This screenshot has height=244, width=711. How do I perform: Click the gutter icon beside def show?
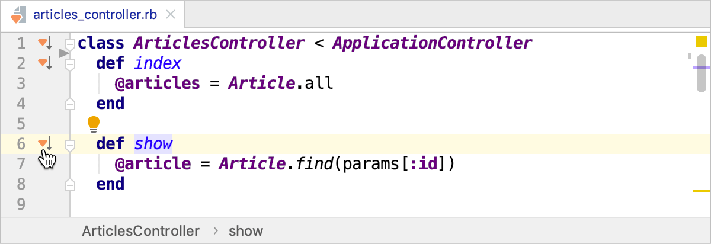[45, 143]
